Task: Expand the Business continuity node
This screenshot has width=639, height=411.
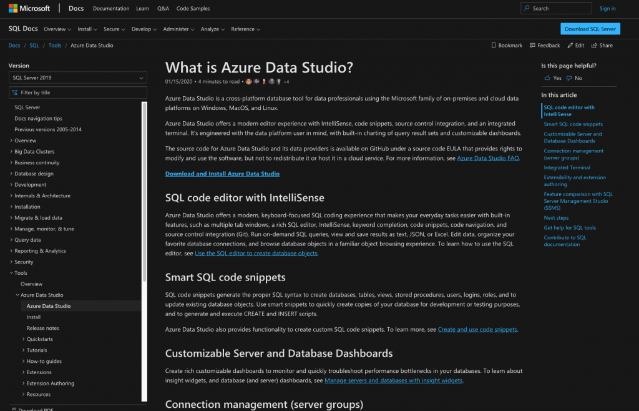Action: [x=11, y=162]
